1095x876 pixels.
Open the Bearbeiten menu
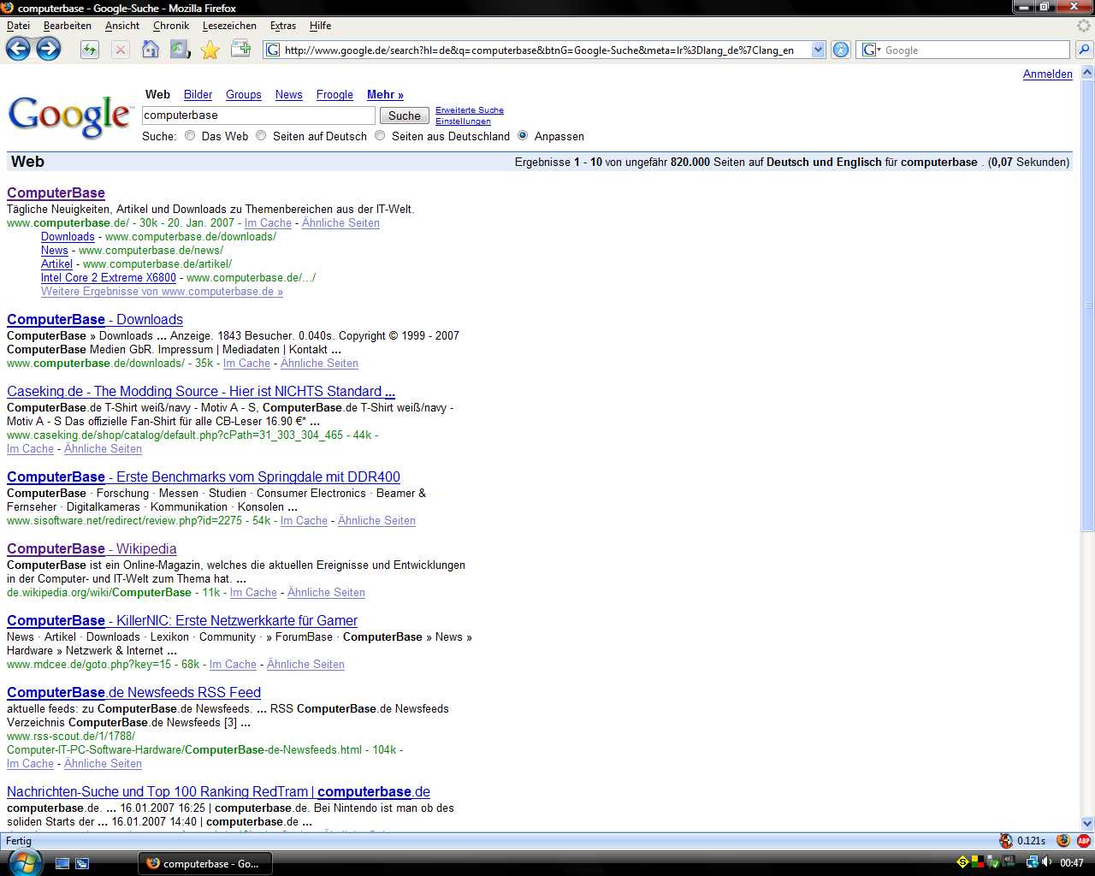[68, 26]
